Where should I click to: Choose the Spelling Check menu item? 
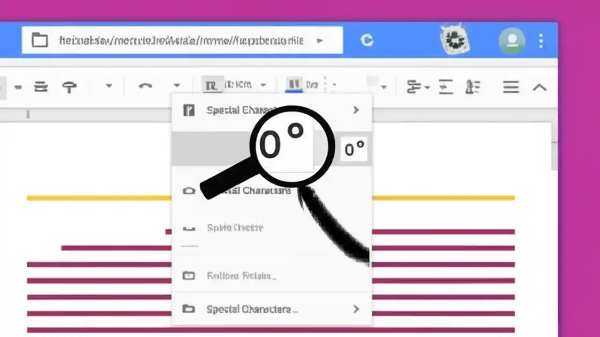(x=234, y=228)
